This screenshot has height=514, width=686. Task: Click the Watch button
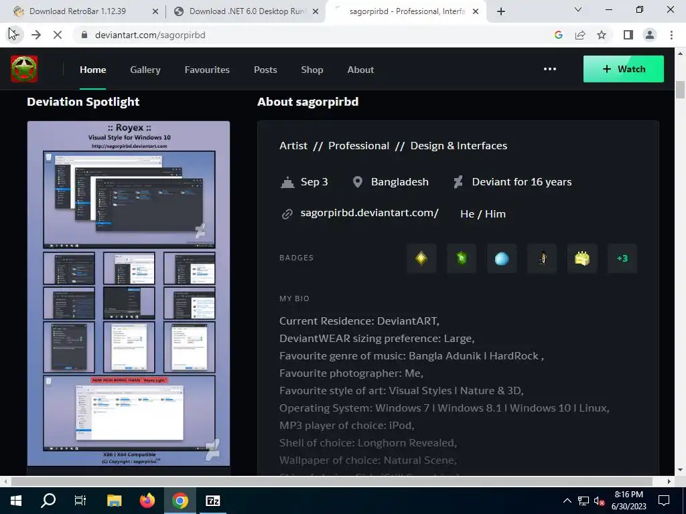pyautogui.click(x=624, y=69)
